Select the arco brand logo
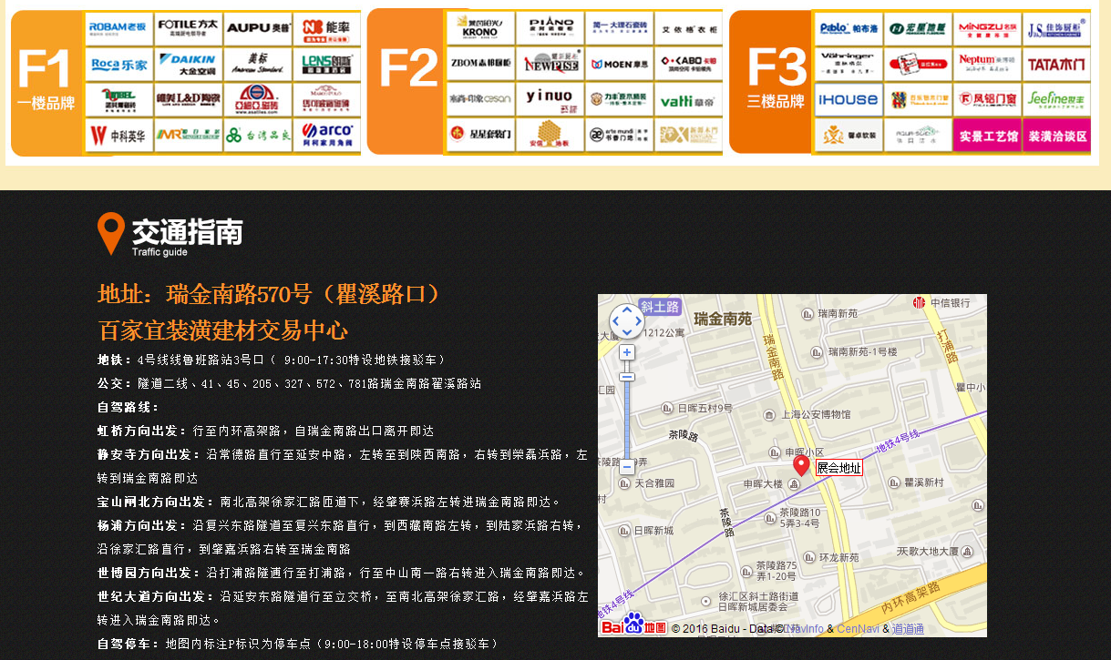This screenshot has width=1111, height=660. [x=327, y=135]
